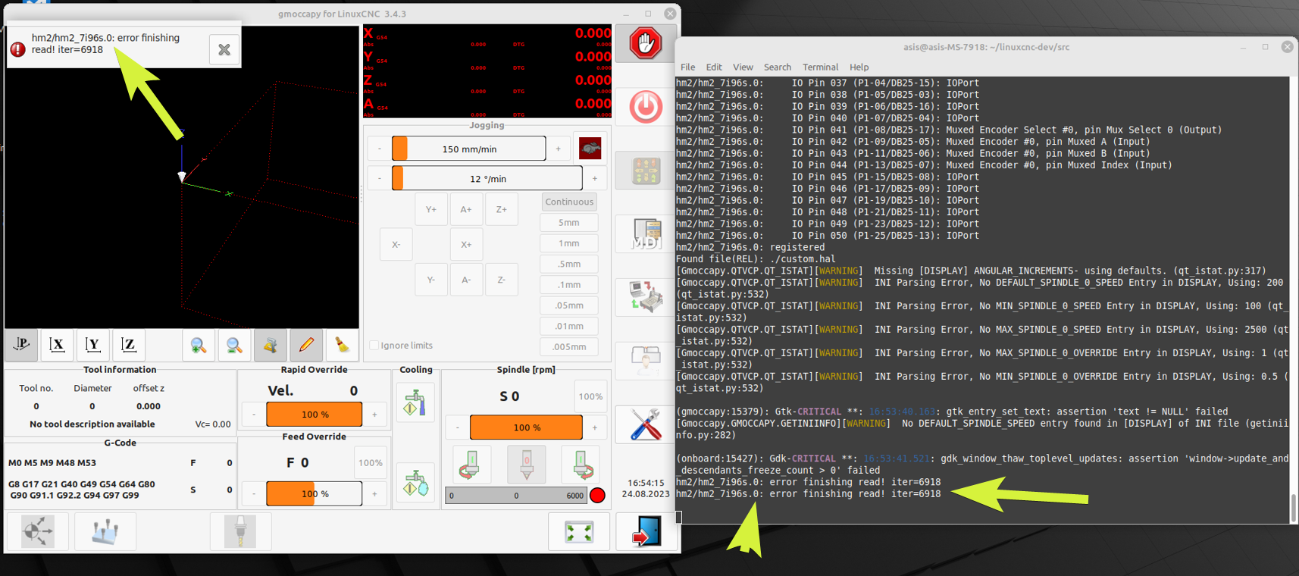This screenshot has height=576, width=1299.
Task: Jog Z- axis button
Action: [501, 280]
